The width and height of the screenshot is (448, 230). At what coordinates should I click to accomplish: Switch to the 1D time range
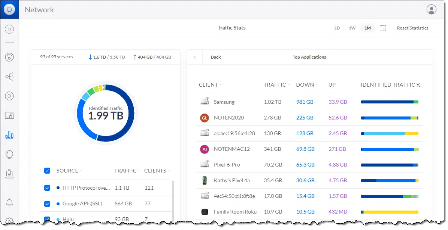pos(337,28)
